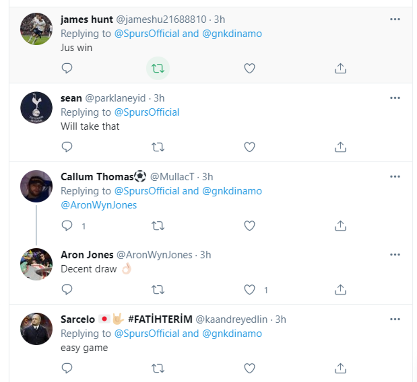Expand options for Callum Thomas's tweet
Screen dimensions: 417x382
(395, 176)
